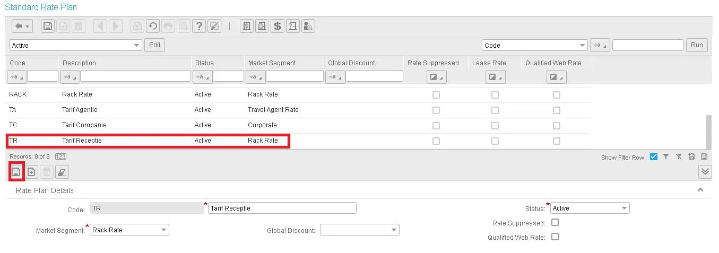Click the person search toolbar icon
The image size is (719, 253).
coord(308,26)
